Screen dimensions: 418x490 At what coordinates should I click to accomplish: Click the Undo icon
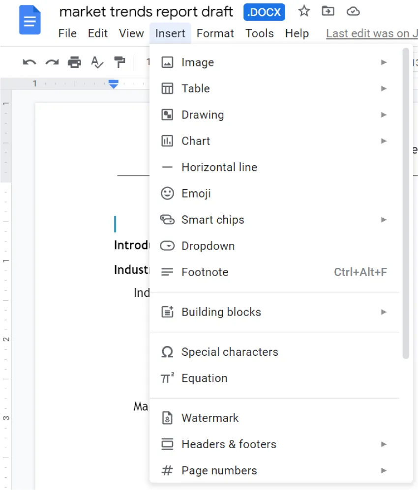[30, 62]
